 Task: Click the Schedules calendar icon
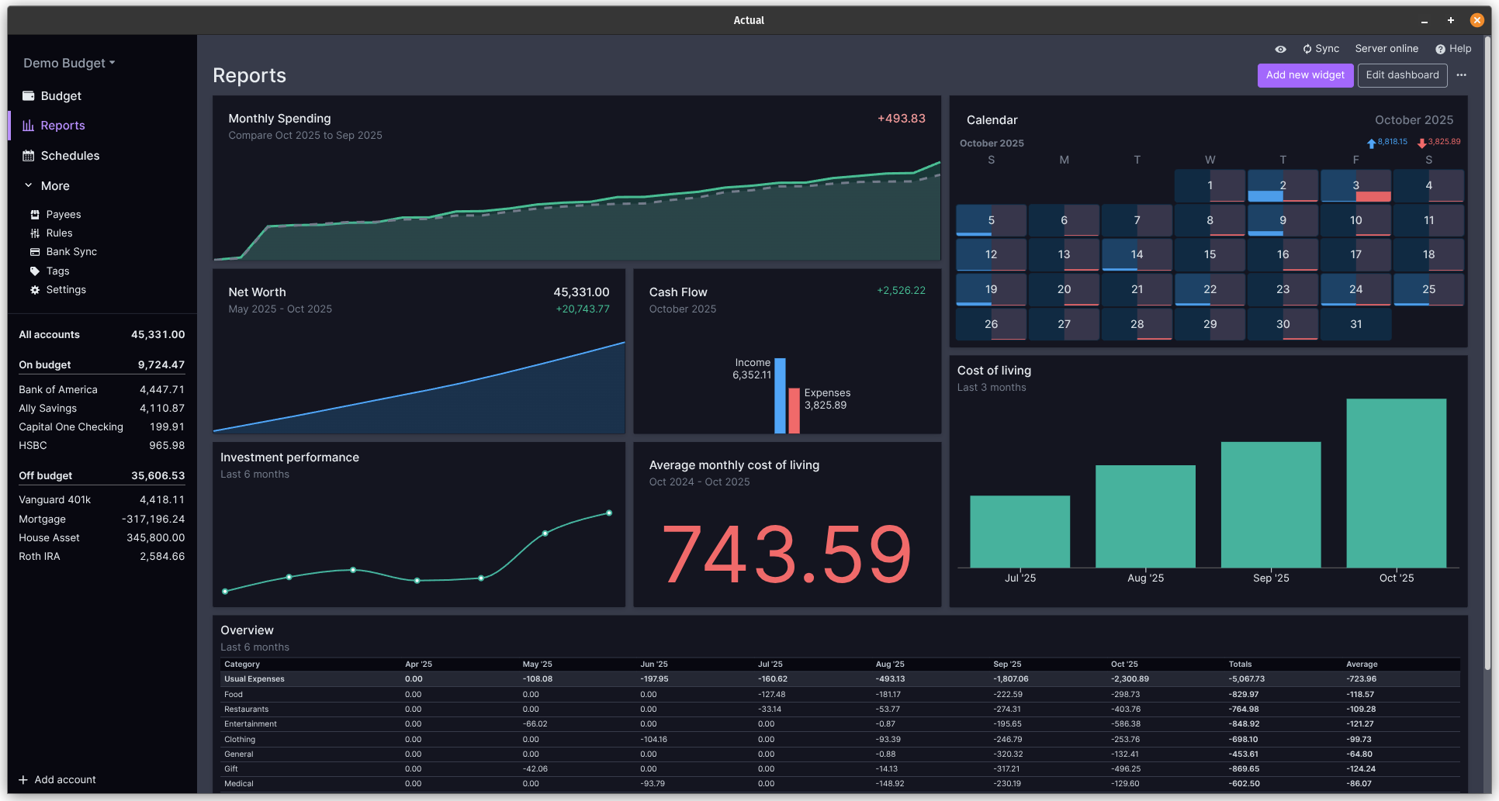point(29,156)
